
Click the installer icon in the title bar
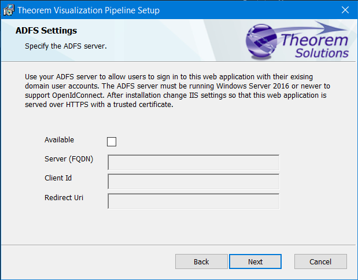click(9, 10)
